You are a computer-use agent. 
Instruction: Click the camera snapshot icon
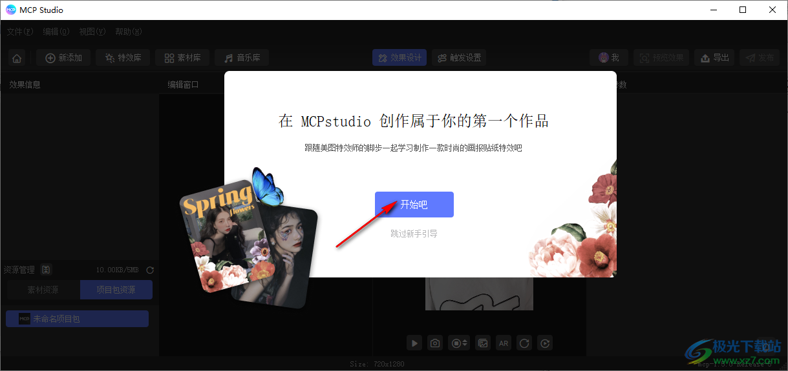pyautogui.click(x=436, y=343)
